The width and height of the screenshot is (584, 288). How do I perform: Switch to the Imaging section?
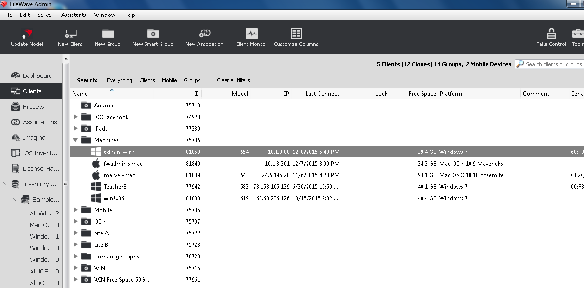[x=28, y=137]
